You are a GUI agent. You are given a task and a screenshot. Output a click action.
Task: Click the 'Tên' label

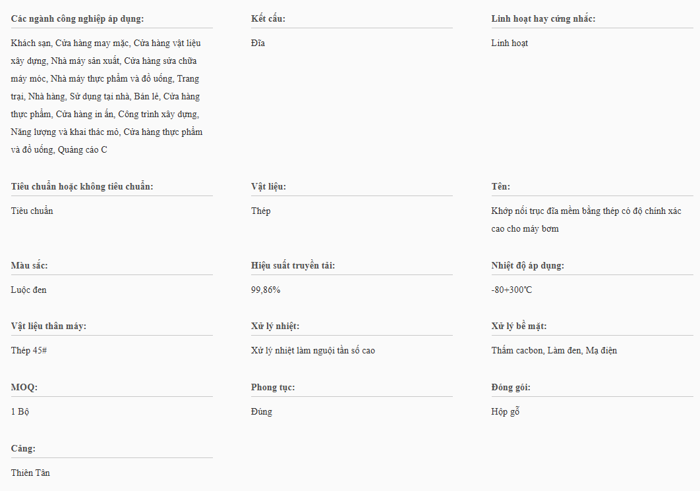click(500, 186)
